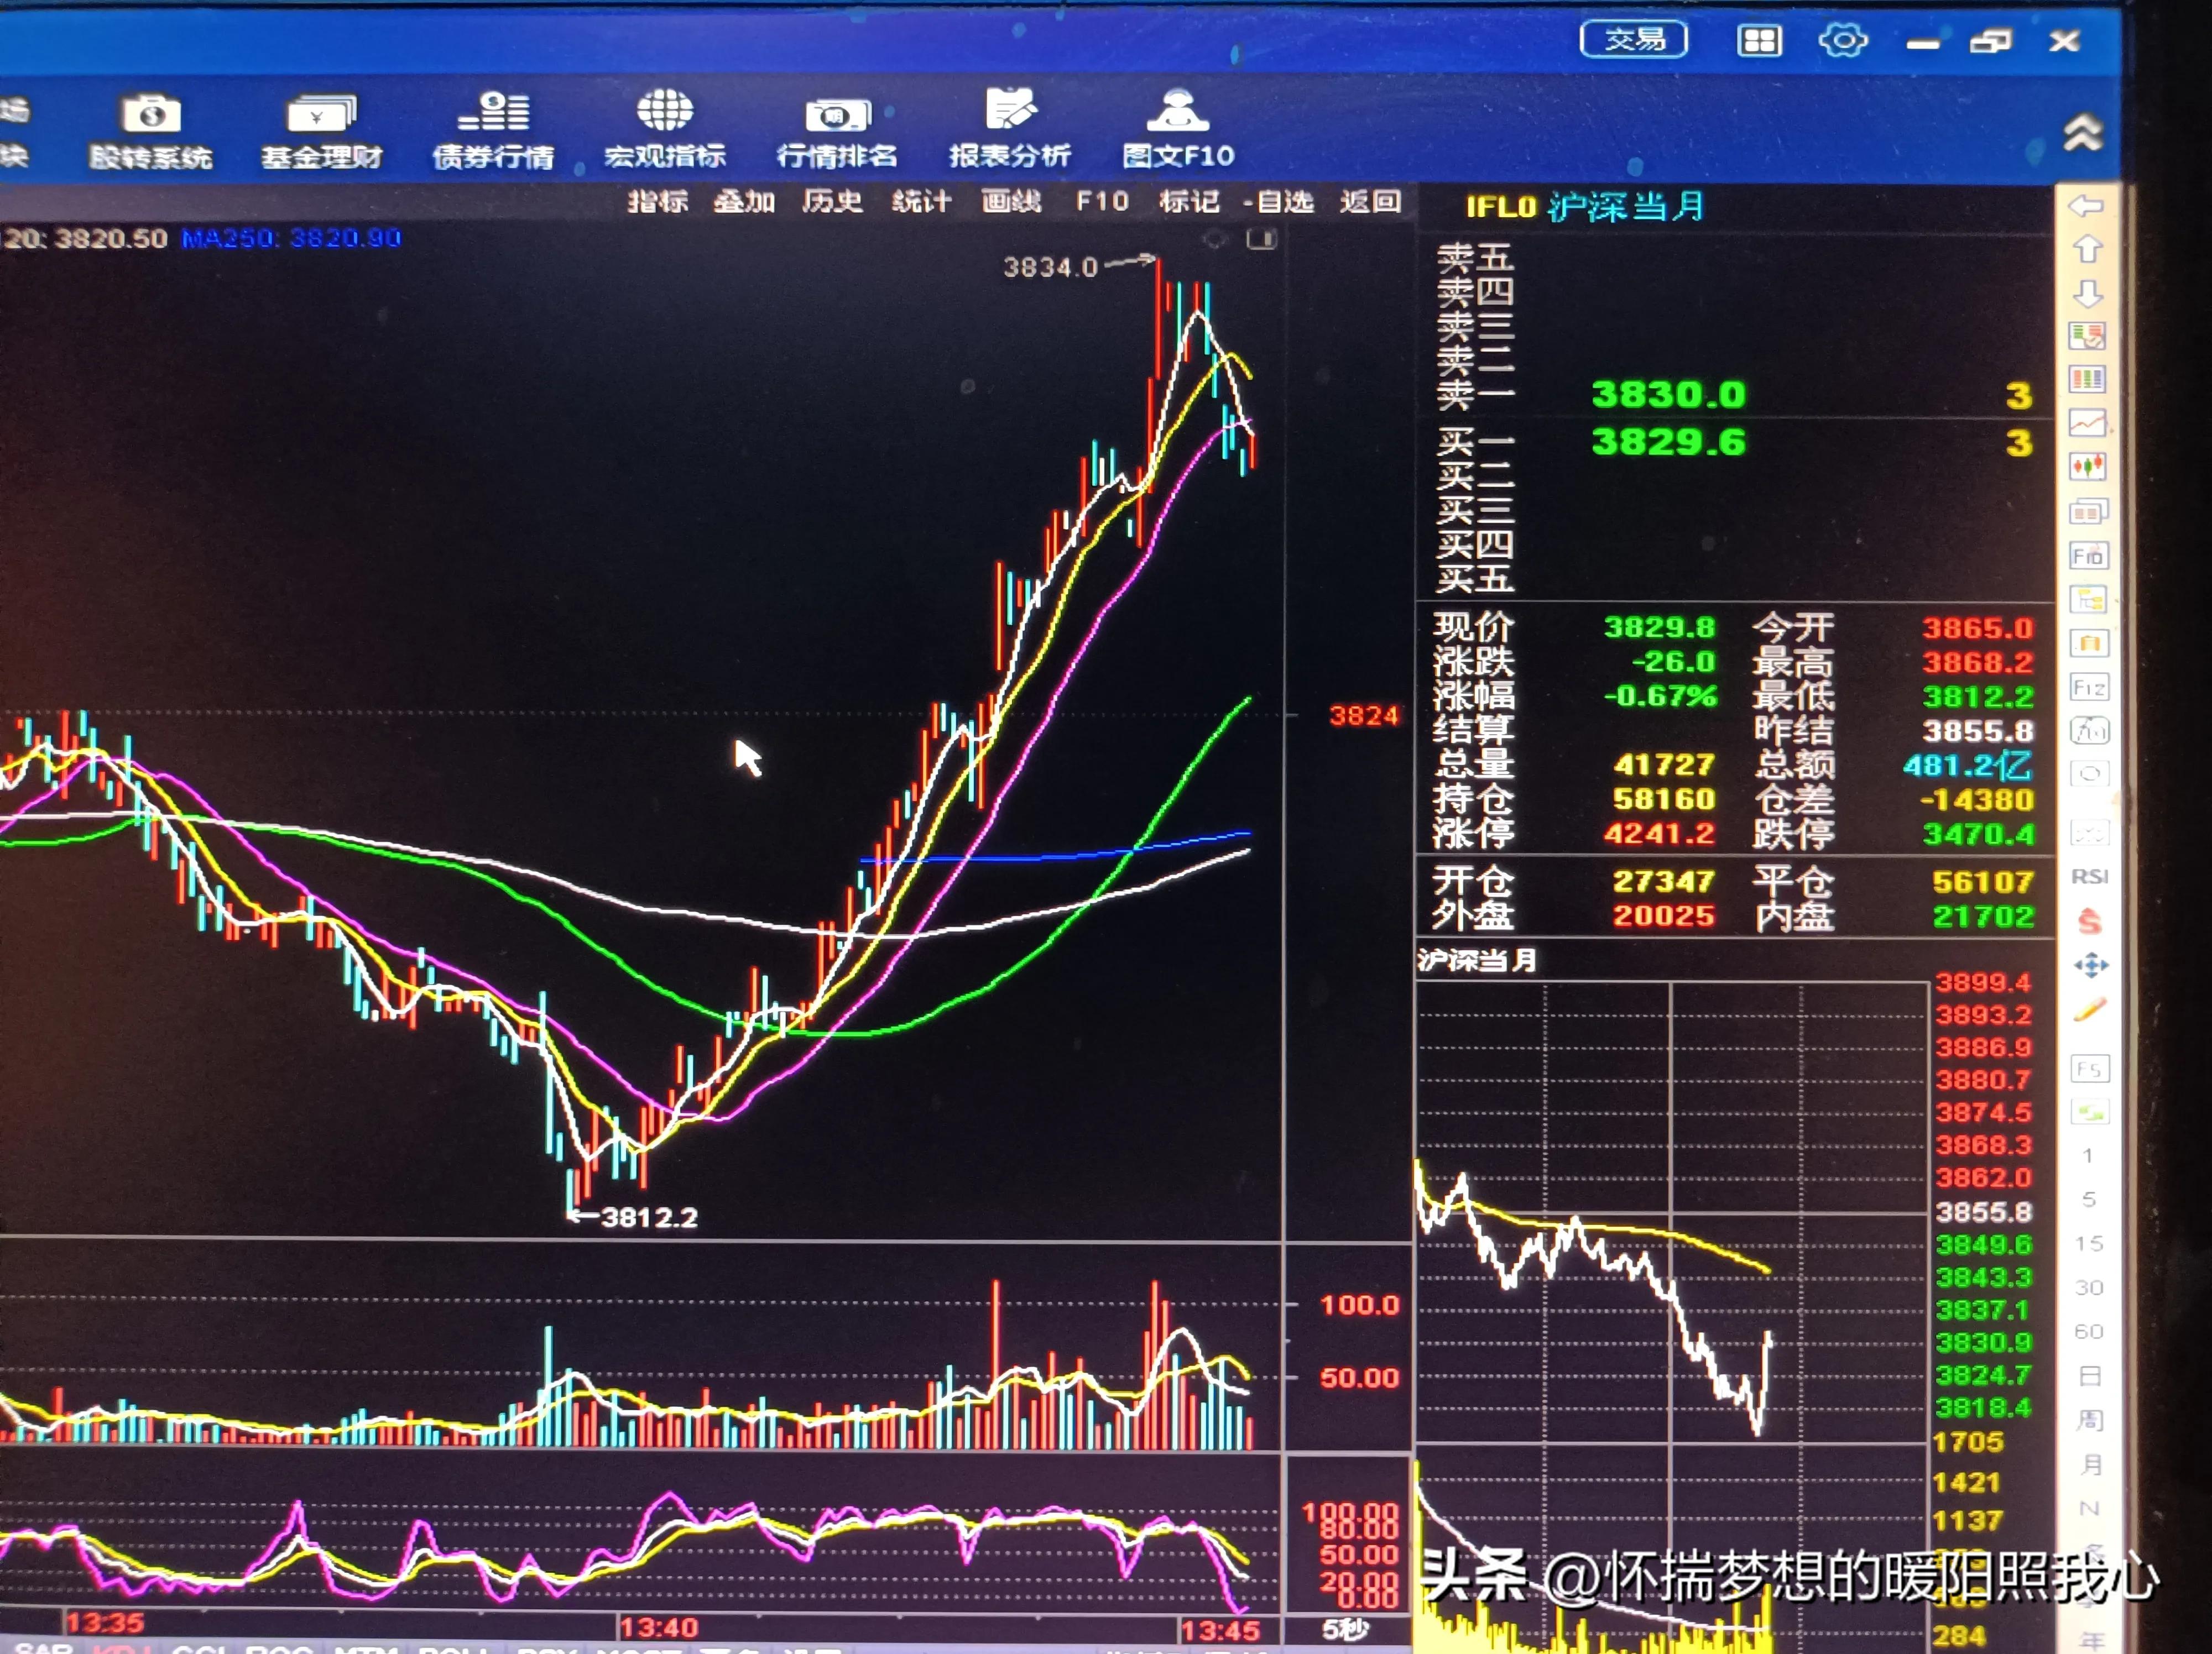Click the line chart icon in sidebar
Screen dimensions: 2212x1654
click(2087, 423)
